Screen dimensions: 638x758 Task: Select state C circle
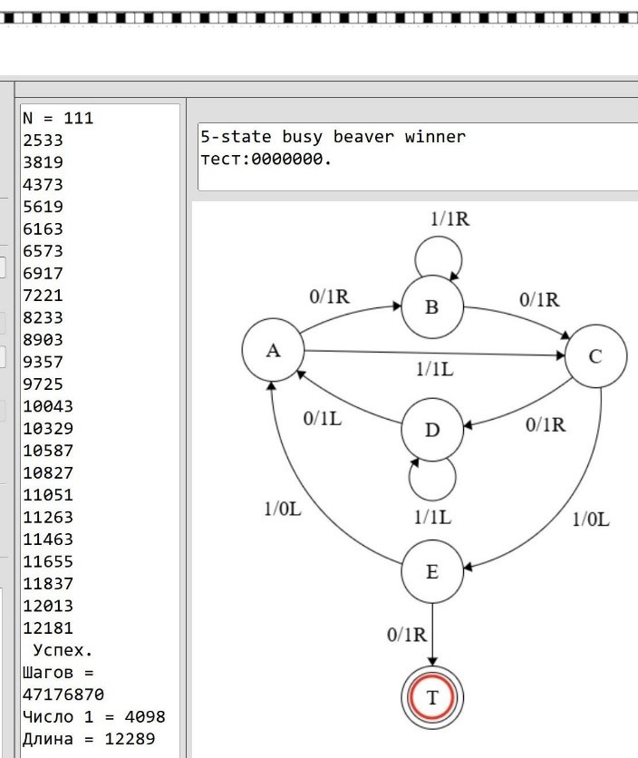(595, 356)
